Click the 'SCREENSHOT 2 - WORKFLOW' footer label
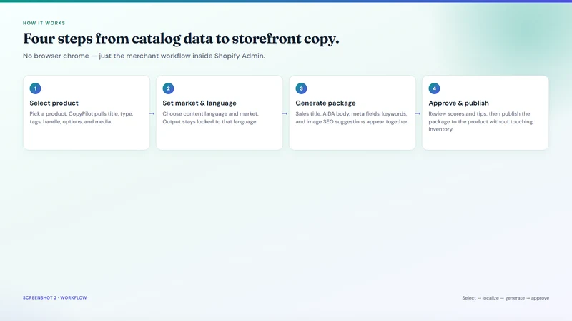Viewport: 572px width, 321px height. pyautogui.click(x=55, y=297)
